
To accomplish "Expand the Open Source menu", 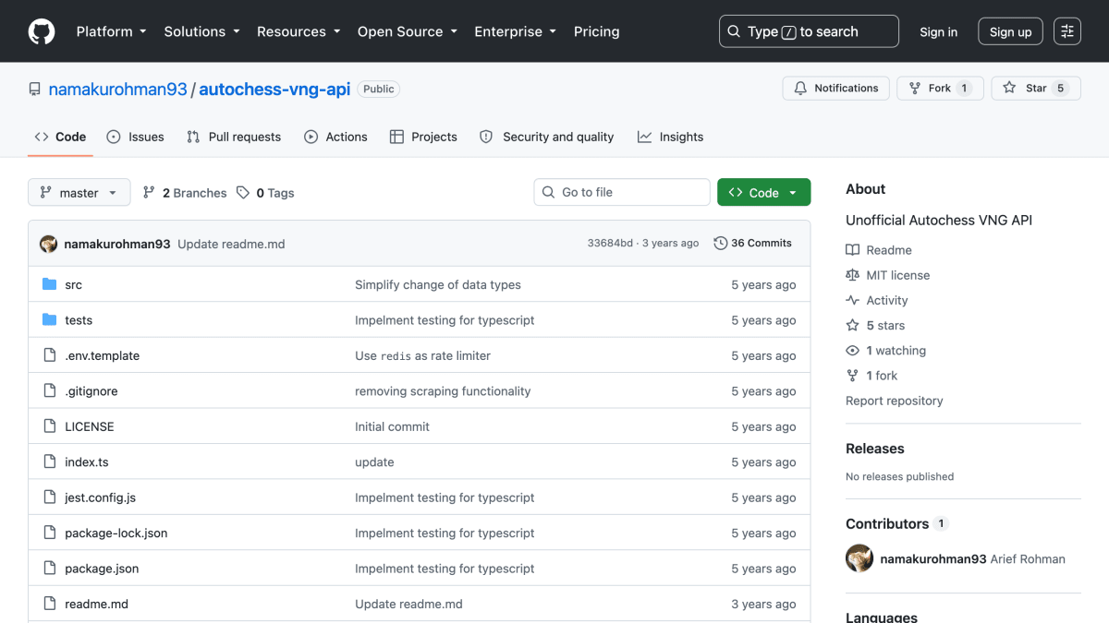I will [408, 31].
